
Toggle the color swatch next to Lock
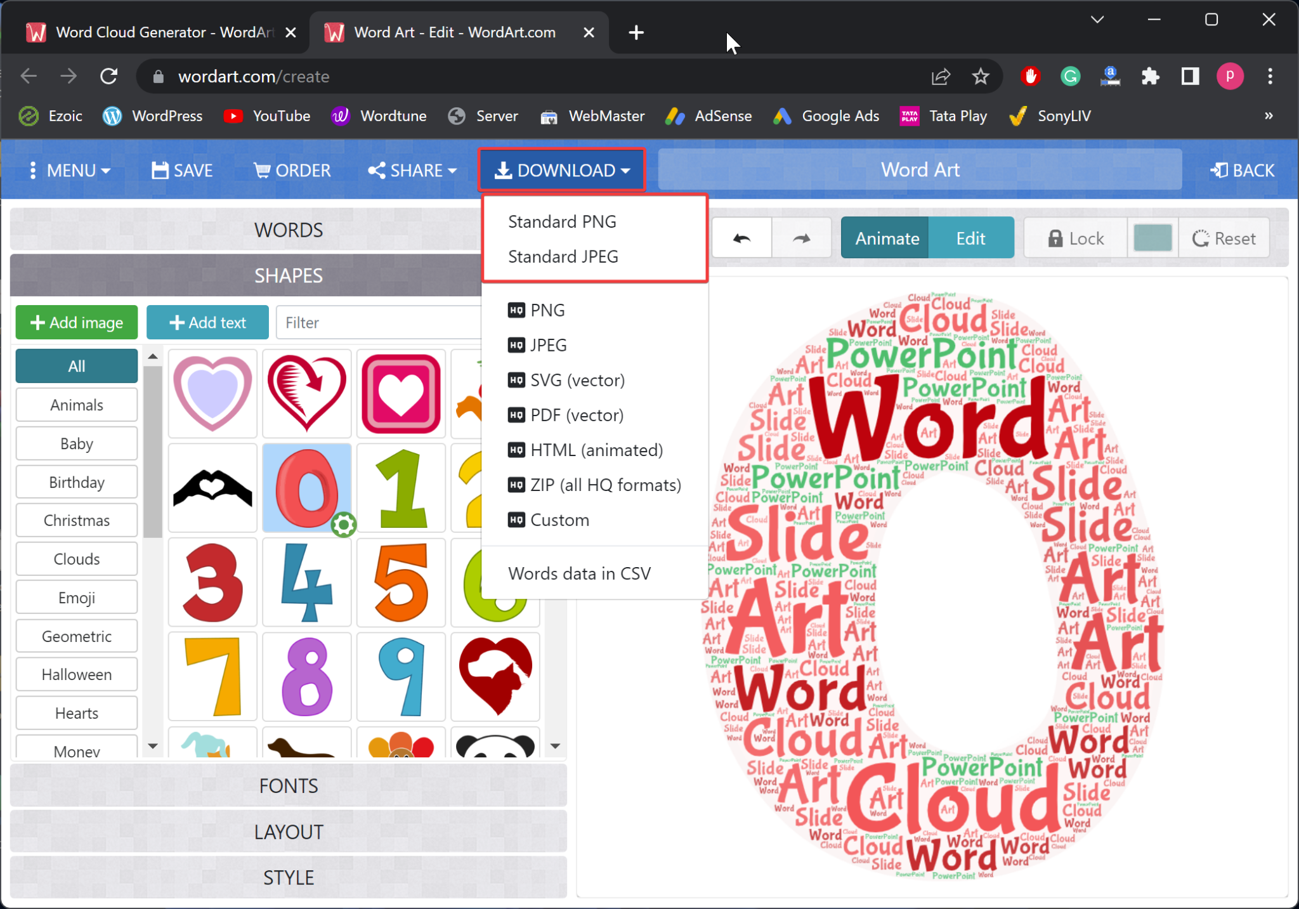tap(1152, 238)
